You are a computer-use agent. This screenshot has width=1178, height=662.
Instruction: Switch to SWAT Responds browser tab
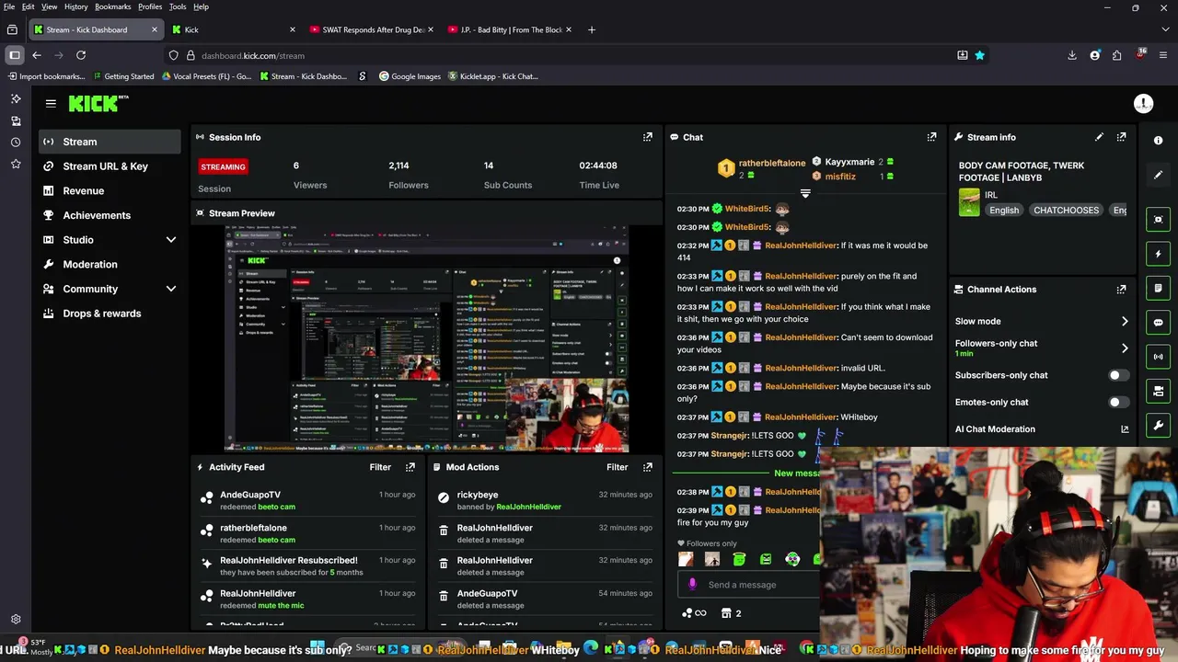pyautogui.click(x=370, y=29)
